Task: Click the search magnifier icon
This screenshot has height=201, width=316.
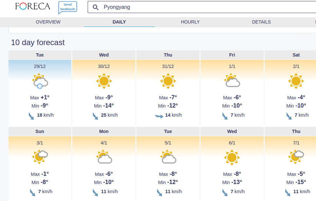Action: [96, 7]
